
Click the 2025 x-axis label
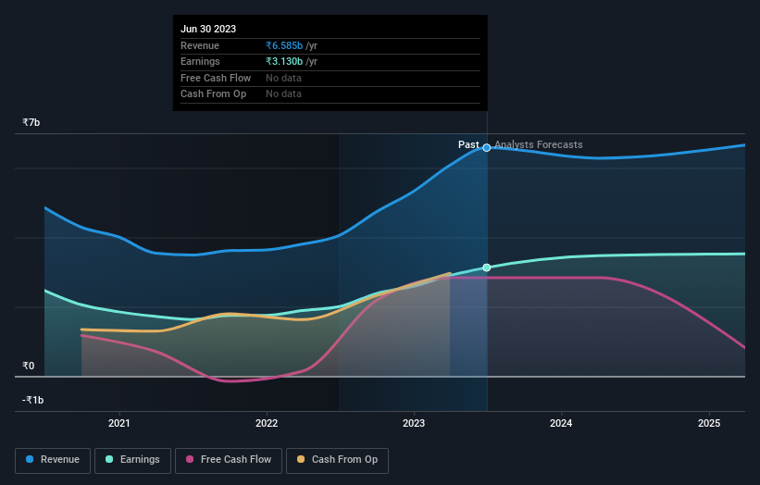pos(709,424)
